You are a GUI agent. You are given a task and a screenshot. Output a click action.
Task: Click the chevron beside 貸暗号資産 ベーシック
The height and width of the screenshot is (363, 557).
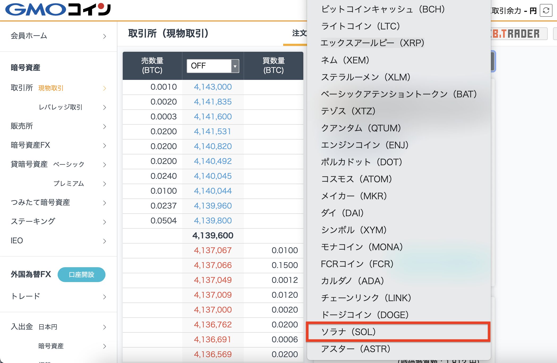[105, 165]
